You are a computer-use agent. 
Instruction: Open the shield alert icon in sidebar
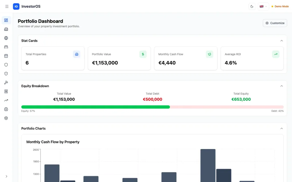pyautogui.click(x=6, y=74)
